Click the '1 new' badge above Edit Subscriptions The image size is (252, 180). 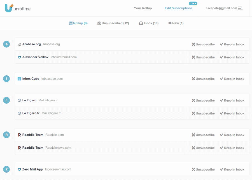click(x=193, y=3)
